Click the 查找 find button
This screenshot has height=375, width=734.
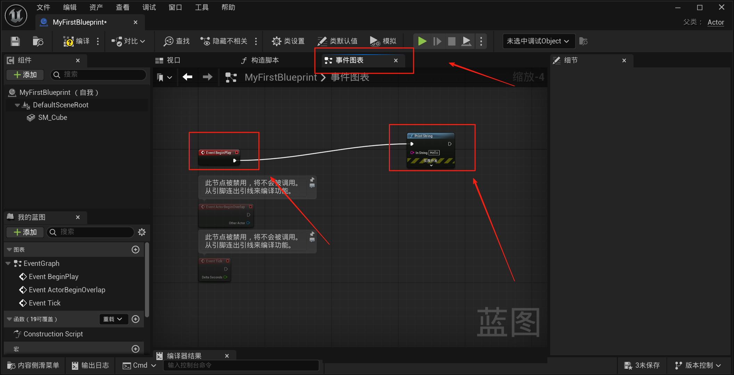click(x=177, y=41)
